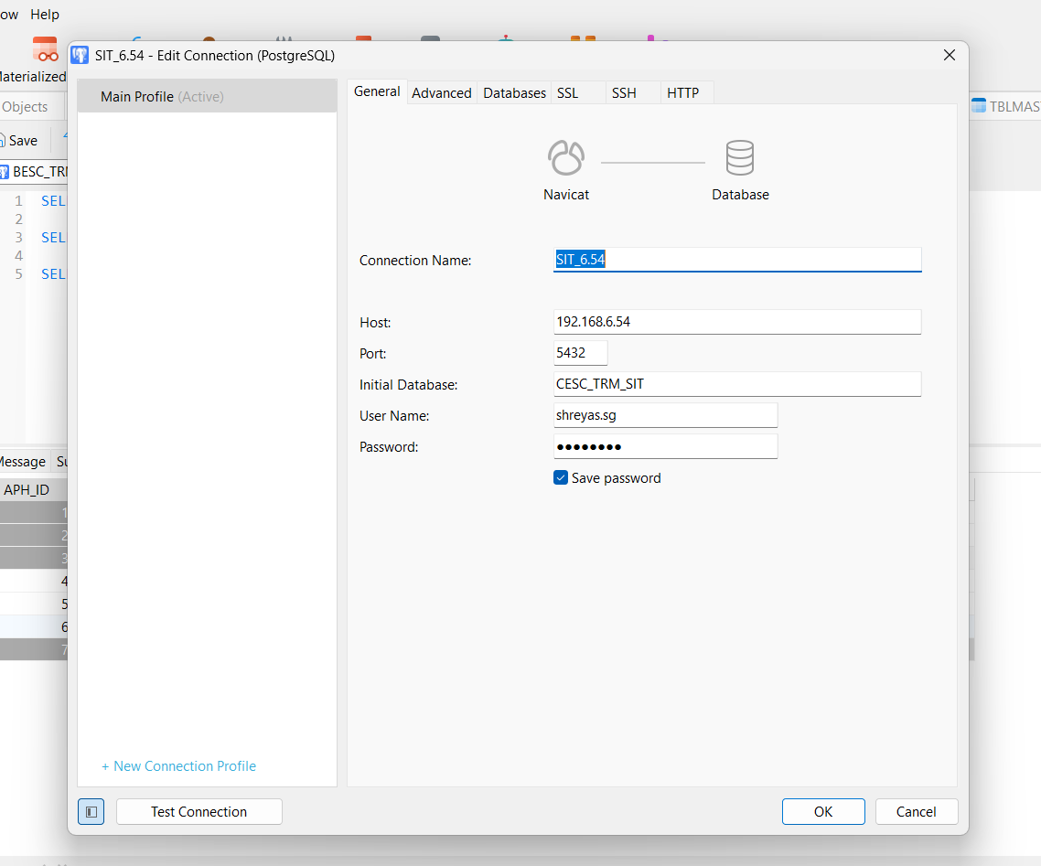Open the HTTP tab

682,93
